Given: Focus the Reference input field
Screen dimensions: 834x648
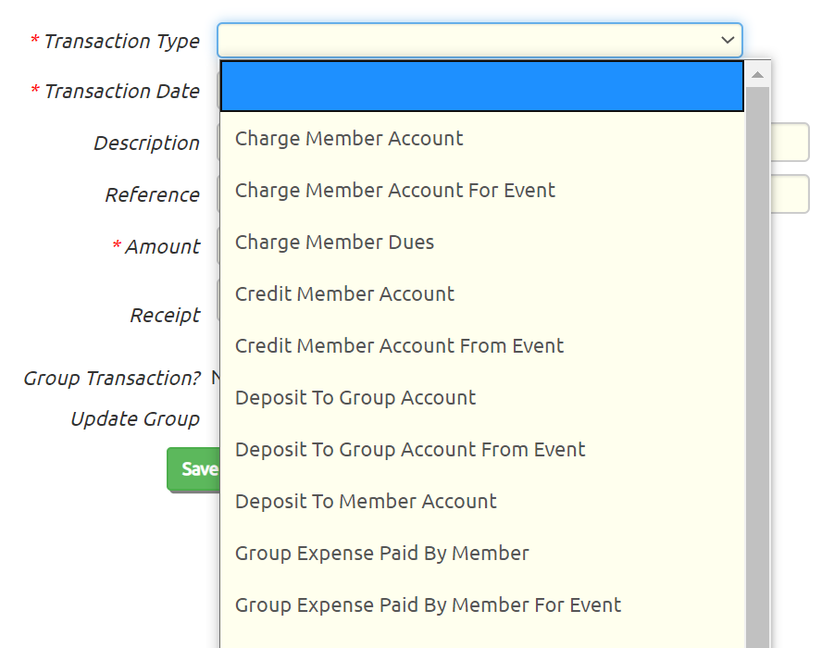Looking at the screenshot, I should tap(790, 194).
